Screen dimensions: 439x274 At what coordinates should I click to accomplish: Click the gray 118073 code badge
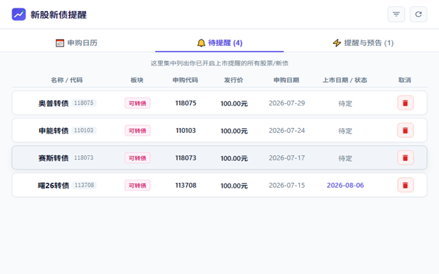coord(84,158)
